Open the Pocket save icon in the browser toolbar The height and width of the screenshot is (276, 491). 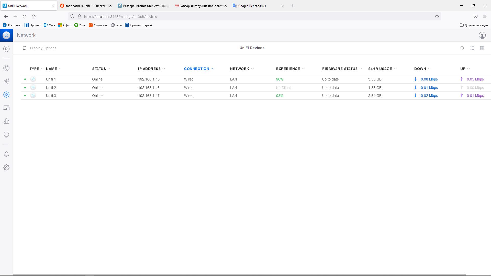click(476, 17)
